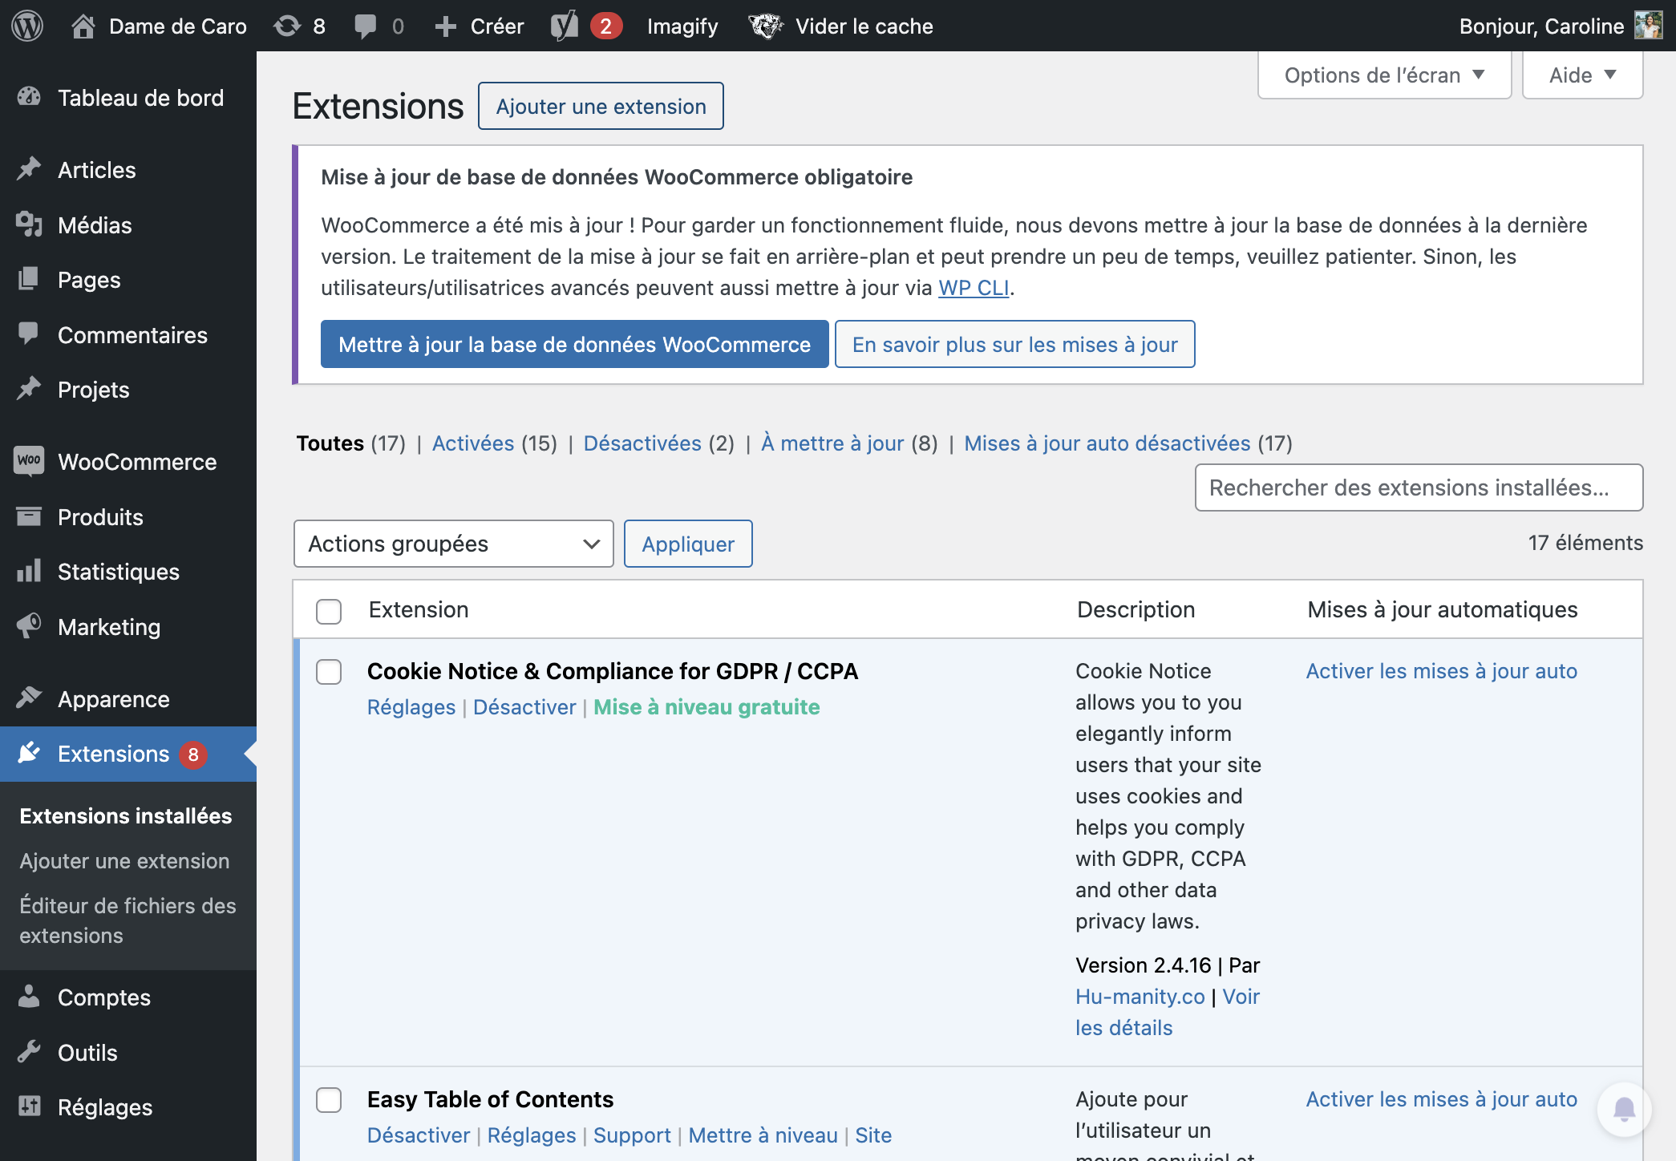
Task: Filter by À mettre à jour extensions
Action: tap(832, 443)
